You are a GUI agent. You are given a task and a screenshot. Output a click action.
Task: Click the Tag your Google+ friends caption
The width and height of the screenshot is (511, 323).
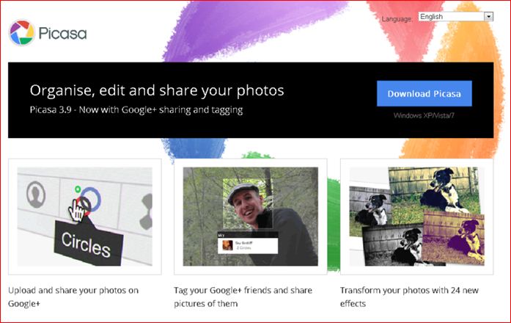[x=243, y=297]
